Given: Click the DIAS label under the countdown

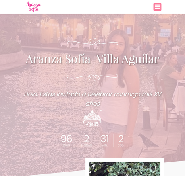Looking at the screenshot, I should click(x=66, y=145).
